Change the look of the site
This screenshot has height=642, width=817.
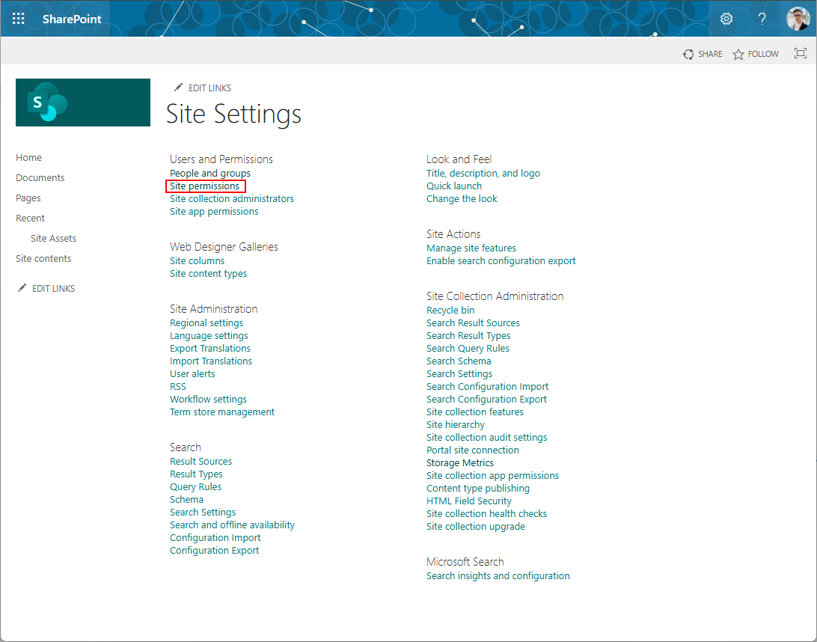[462, 198]
